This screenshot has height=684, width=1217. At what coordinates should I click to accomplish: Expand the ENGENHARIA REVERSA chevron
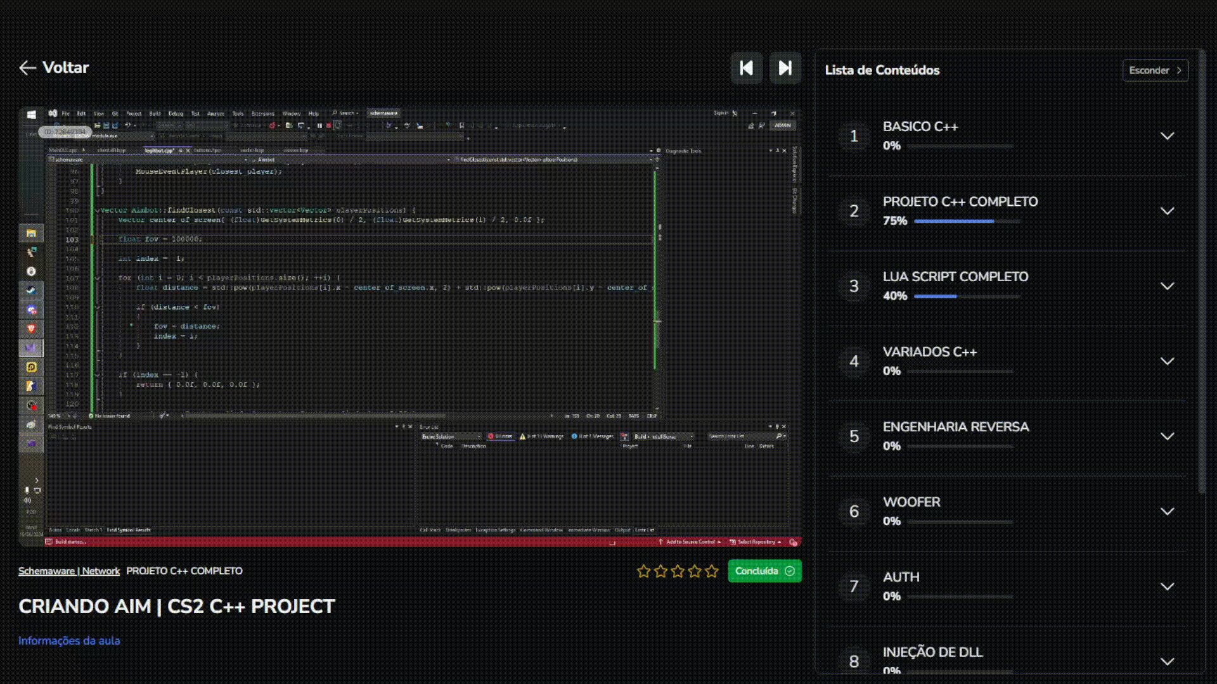click(x=1166, y=436)
